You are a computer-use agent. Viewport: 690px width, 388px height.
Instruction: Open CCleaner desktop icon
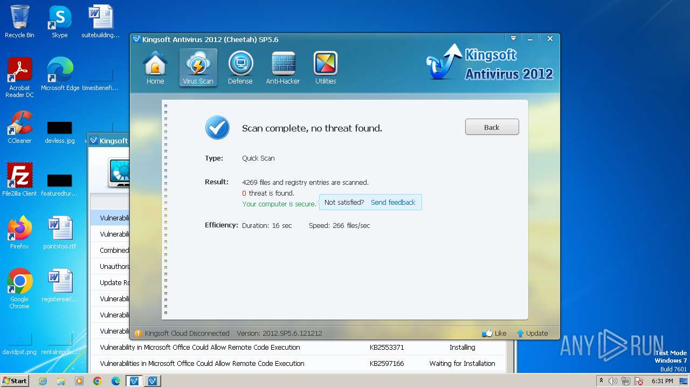coord(19,127)
